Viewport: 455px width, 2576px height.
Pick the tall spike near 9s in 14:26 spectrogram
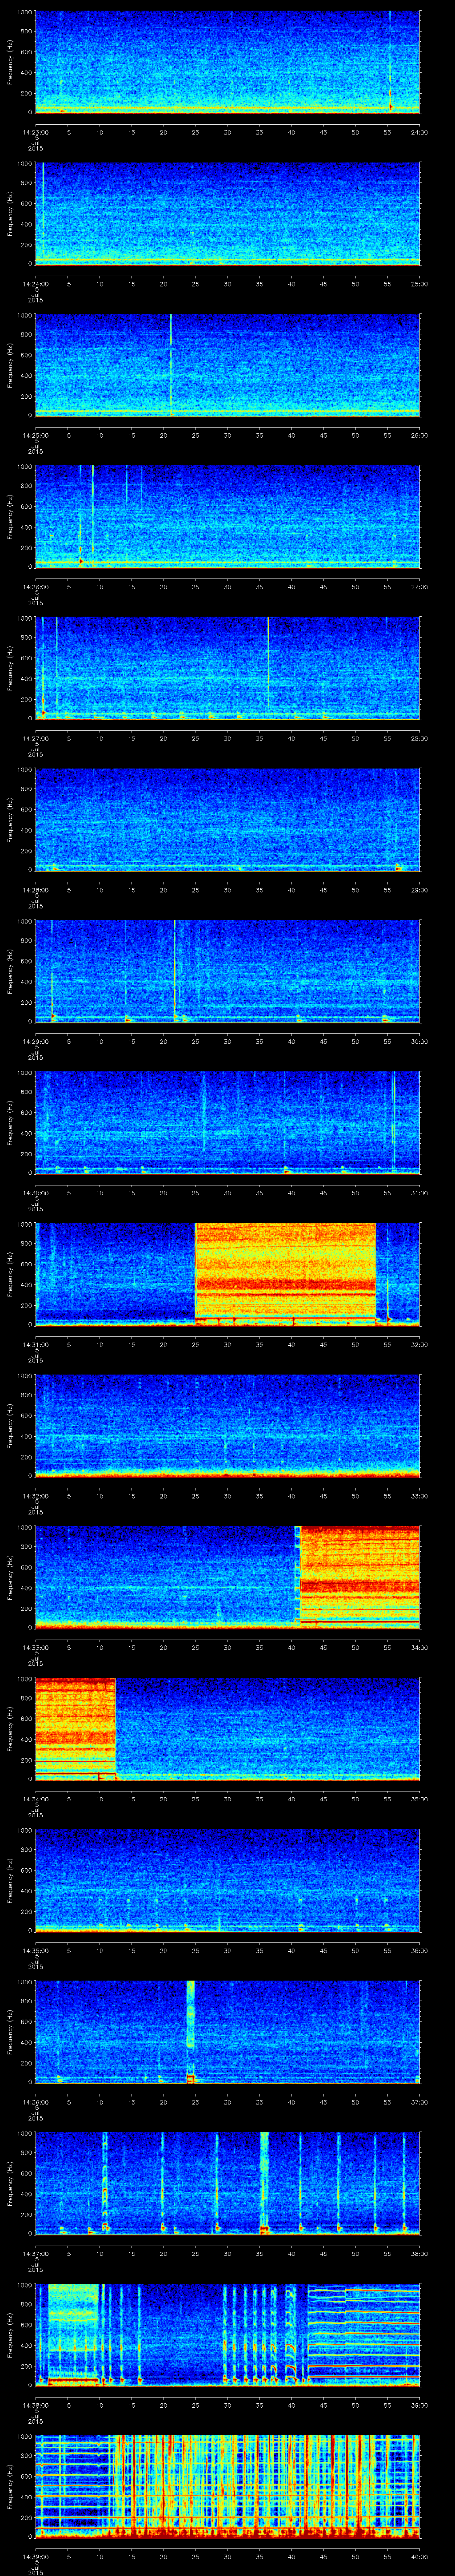click(x=93, y=510)
